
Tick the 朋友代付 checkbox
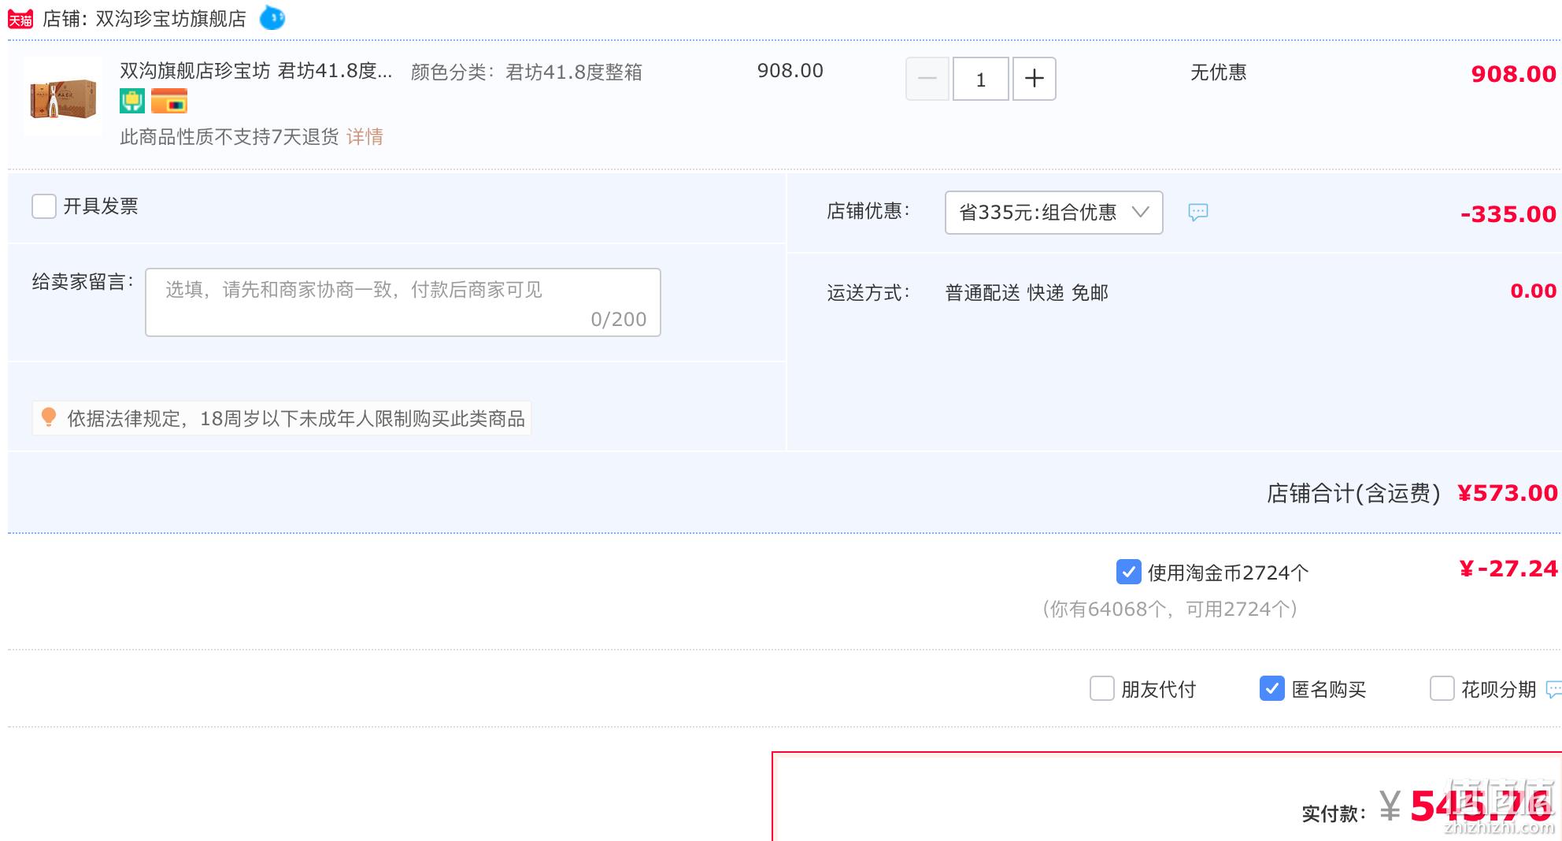tap(1101, 688)
